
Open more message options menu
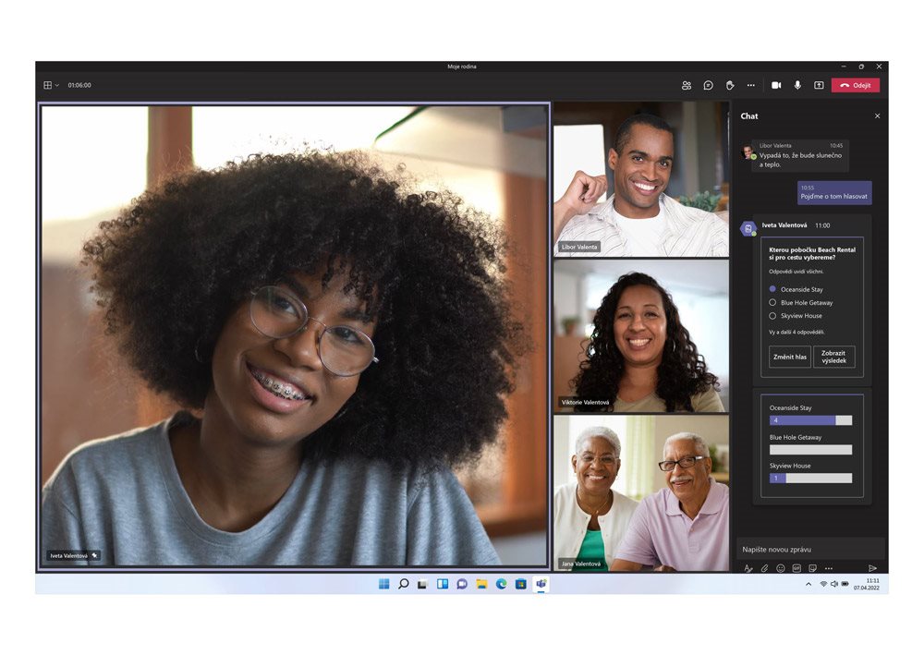coord(829,567)
